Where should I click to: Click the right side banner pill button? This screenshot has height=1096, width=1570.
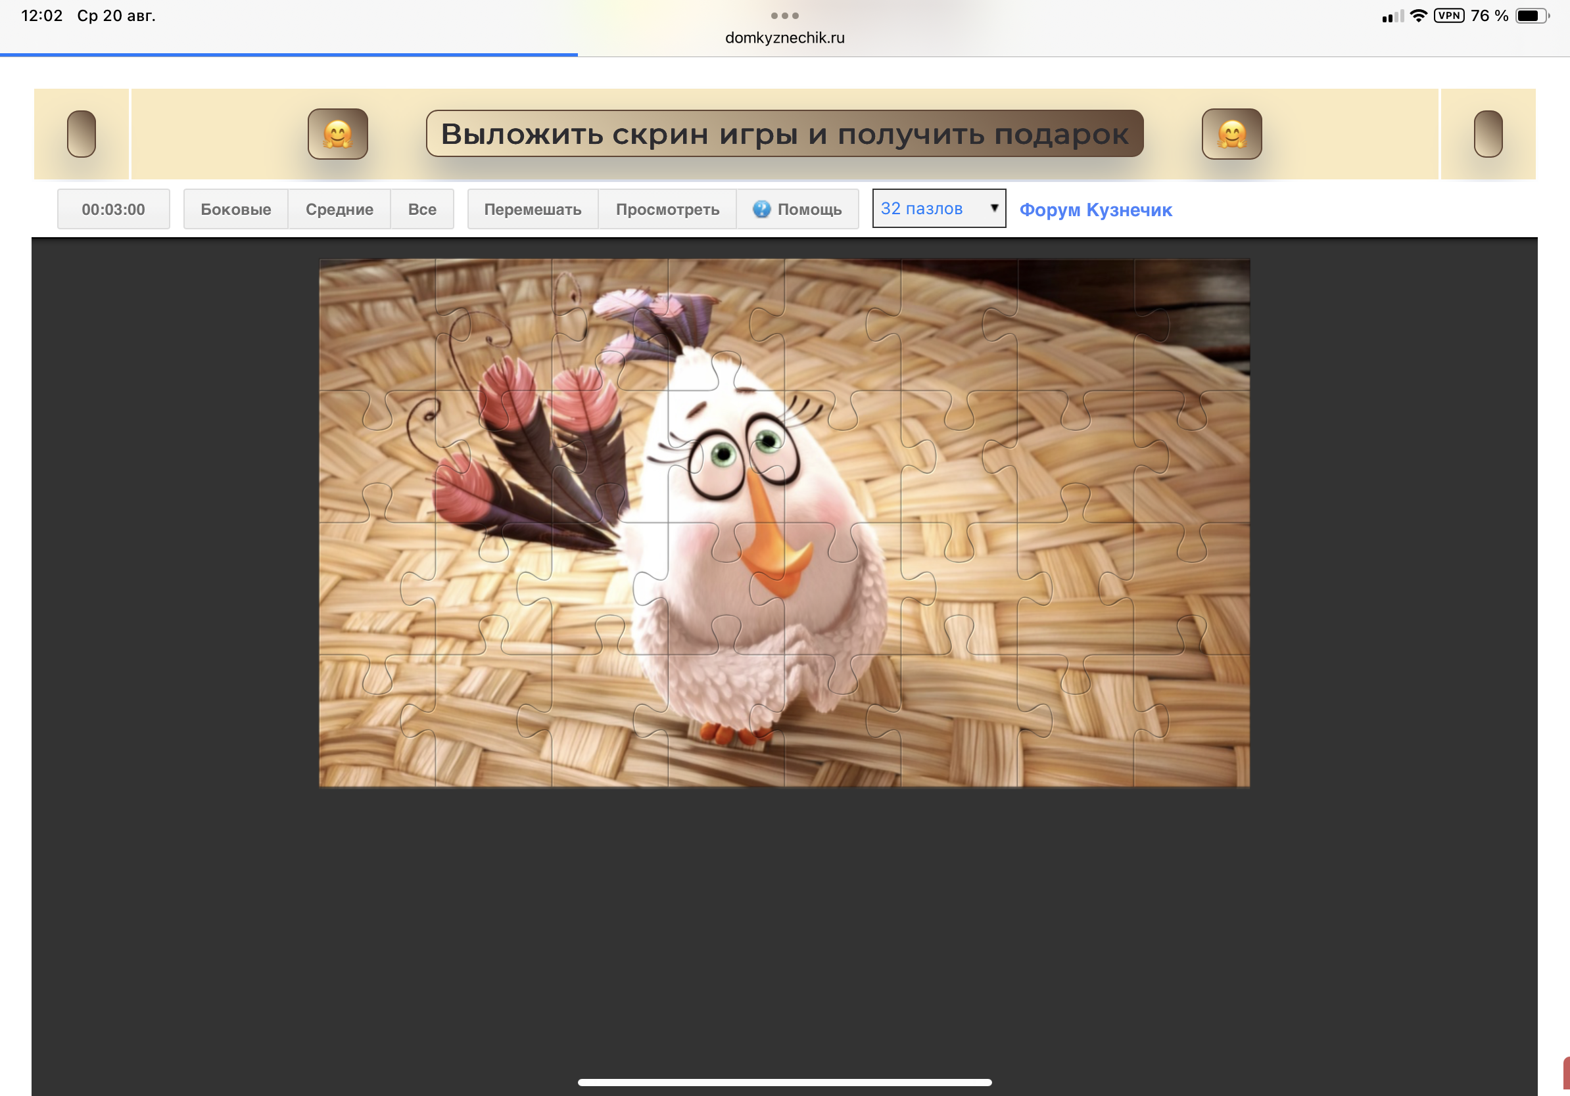pyautogui.click(x=1488, y=134)
